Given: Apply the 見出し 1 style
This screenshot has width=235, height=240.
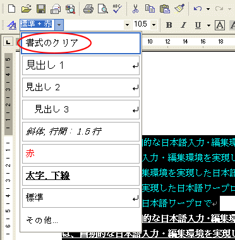Looking at the screenshot, I should click(x=81, y=66).
